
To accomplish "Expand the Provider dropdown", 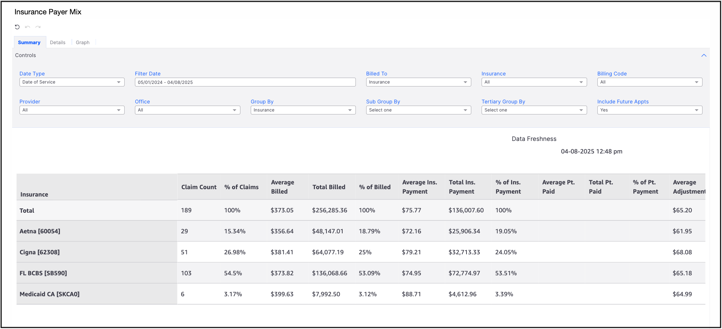I will click(72, 110).
